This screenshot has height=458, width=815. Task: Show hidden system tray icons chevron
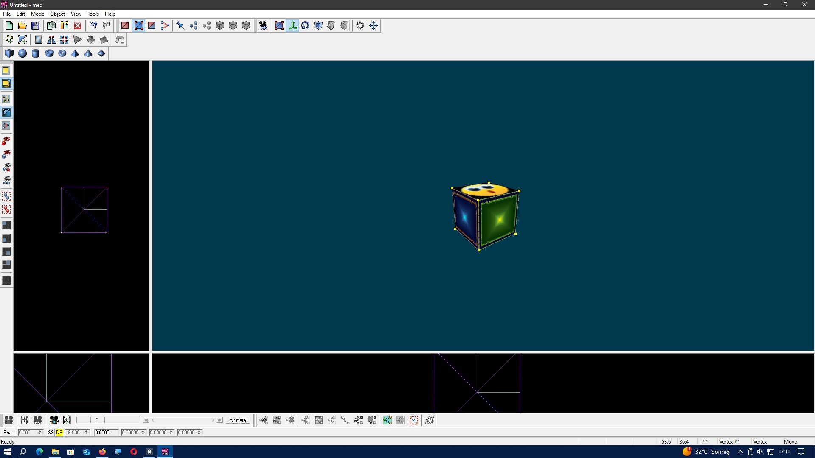[740, 452]
